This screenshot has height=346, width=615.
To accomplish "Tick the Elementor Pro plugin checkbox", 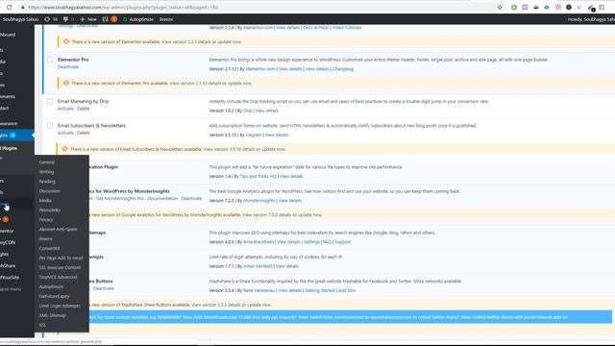I will pyautogui.click(x=50, y=60).
